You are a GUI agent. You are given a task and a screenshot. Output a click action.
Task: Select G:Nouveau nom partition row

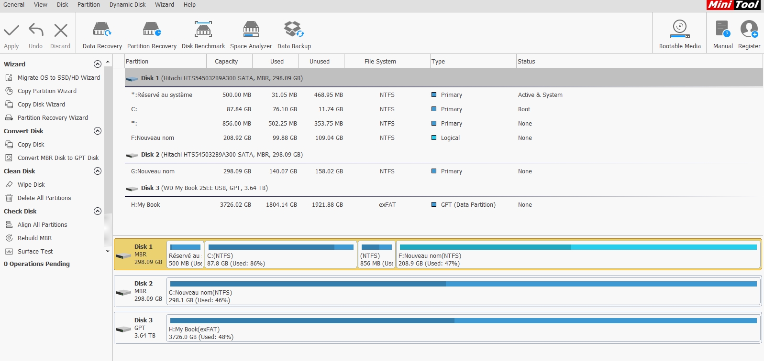pos(443,171)
